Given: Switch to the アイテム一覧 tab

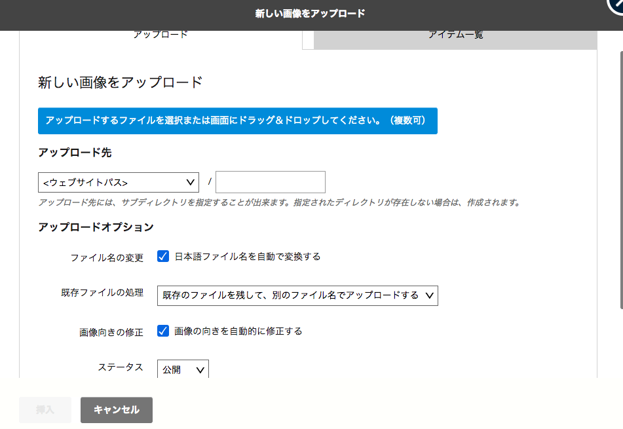Looking at the screenshot, I should [x=456, y=34].
